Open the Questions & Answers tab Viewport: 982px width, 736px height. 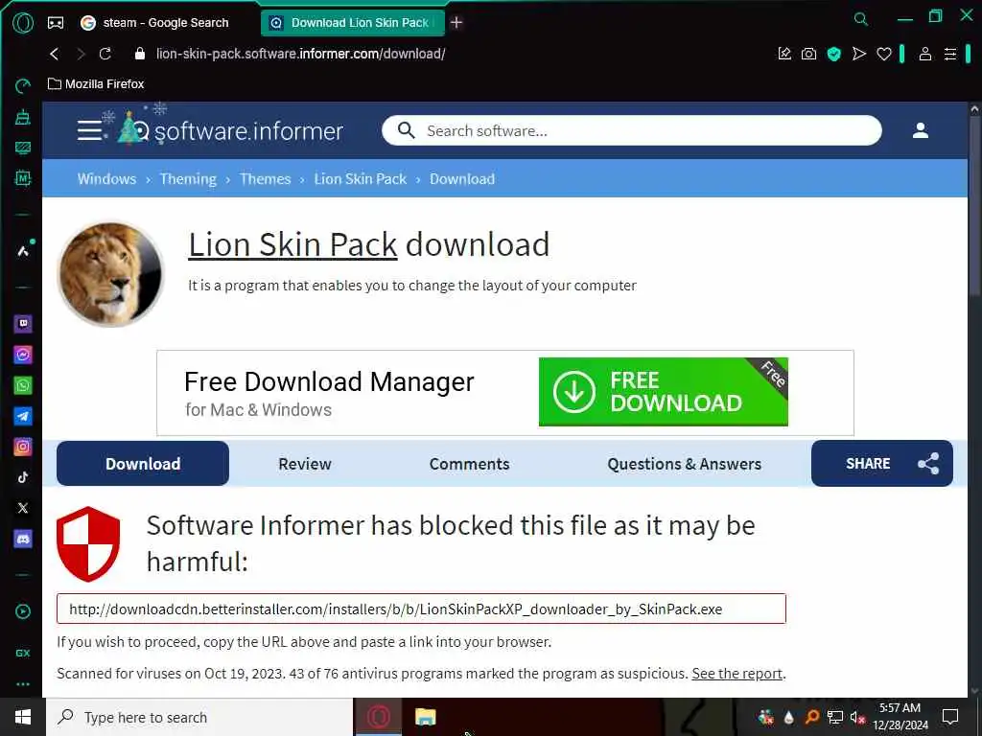coord(685,464)
